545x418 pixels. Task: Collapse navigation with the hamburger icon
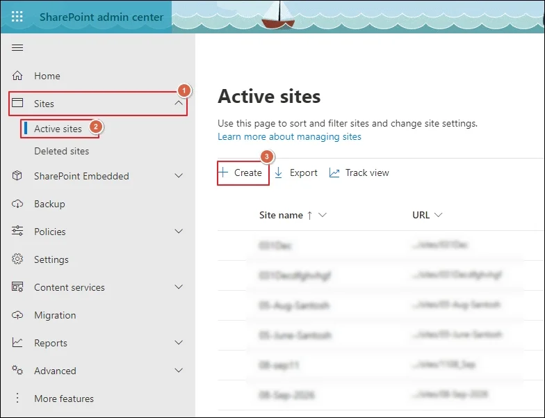click(x=17, y=47)
